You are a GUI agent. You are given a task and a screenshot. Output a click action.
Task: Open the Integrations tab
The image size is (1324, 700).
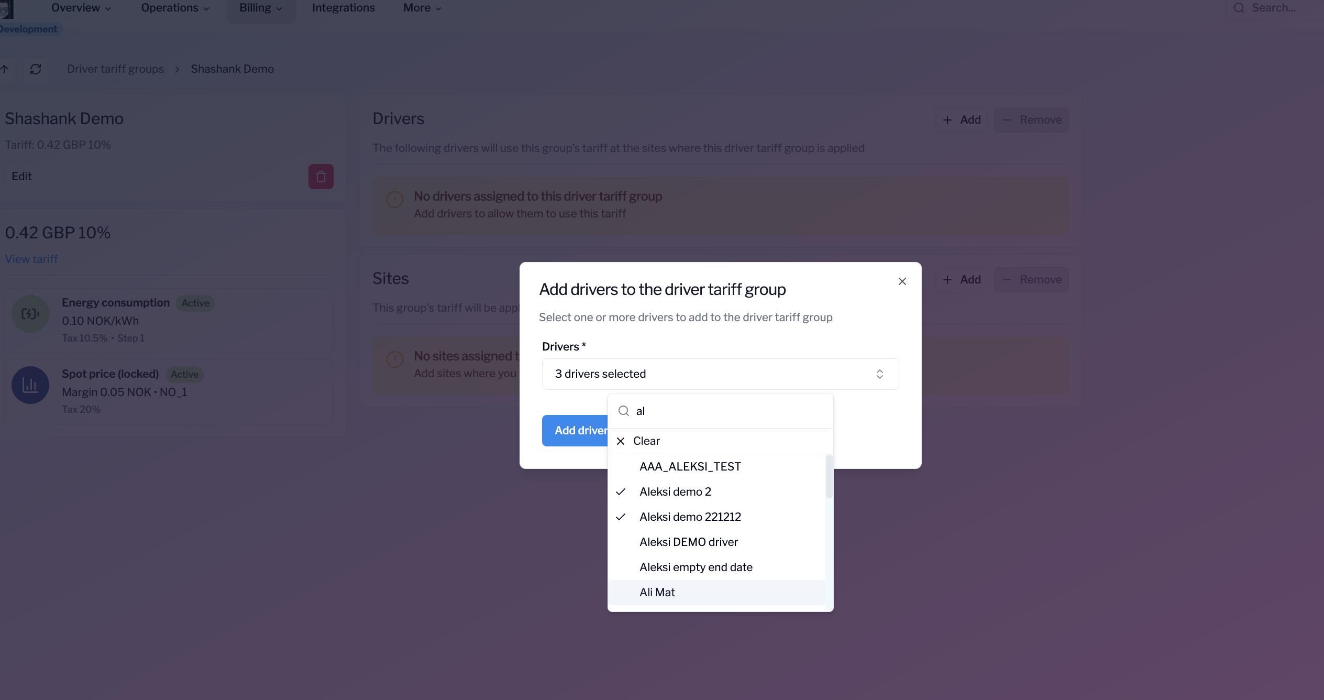pyautogui.click(x=343, y=8)
